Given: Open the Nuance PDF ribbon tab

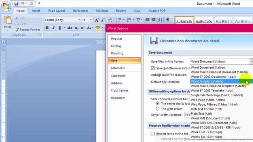Looking at the screenshot, I should point(157,11).
